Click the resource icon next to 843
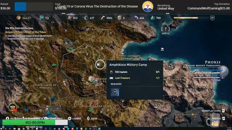Image resolution: width=232 pixels, height=130 pixels. (70, 18)
